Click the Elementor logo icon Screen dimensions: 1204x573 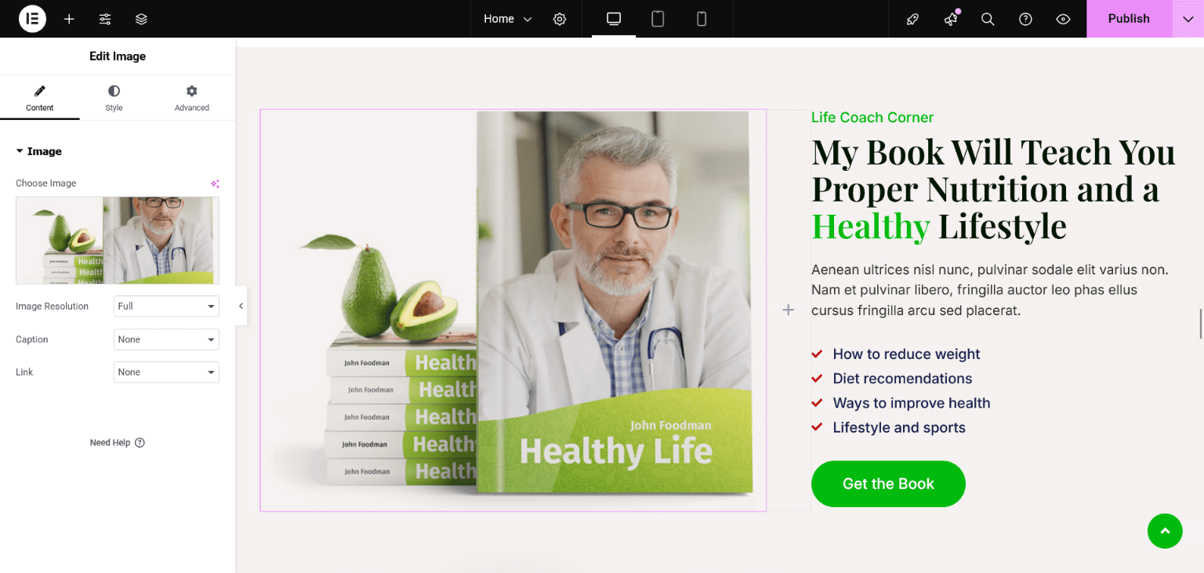tap(32, 19)
